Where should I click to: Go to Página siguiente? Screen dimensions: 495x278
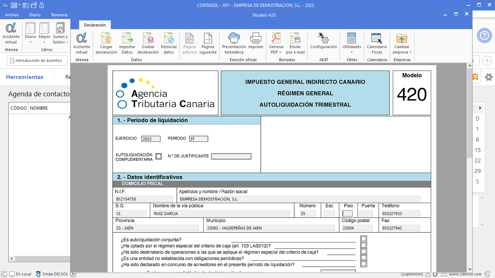pos(208,43)
